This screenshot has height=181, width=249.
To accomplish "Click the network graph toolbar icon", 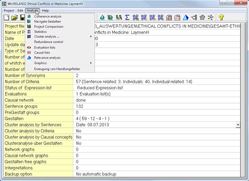I will click(202, 17).
